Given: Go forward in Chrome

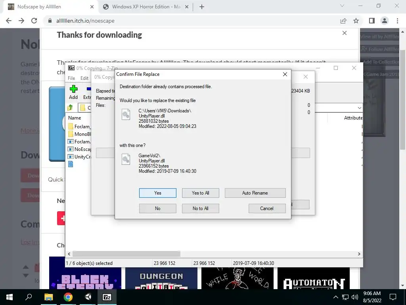Looking at the screenshot, I should pyautogui.click(x=21, y=21).
